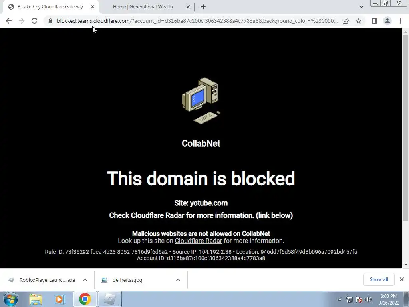Close the Generational Wealth tab
The height and width of the screenshot is (307, 409).
coord(188,7)
